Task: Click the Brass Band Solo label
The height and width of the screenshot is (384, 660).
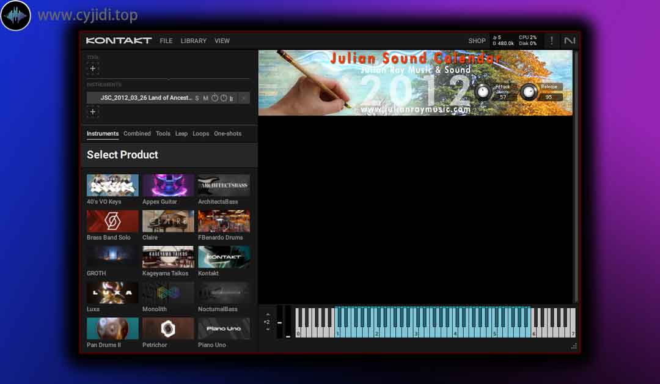Action: [109, 237]
